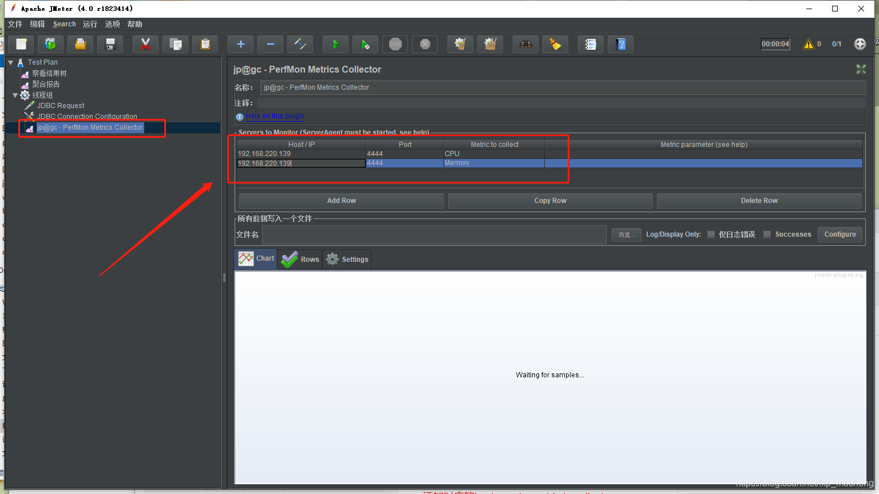
Task: Create a new test plan from toolbar
Action: (x=21, y=44)
